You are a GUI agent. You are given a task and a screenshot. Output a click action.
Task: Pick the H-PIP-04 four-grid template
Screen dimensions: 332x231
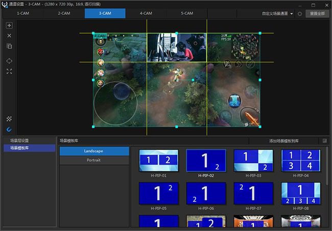coord(301,160)
